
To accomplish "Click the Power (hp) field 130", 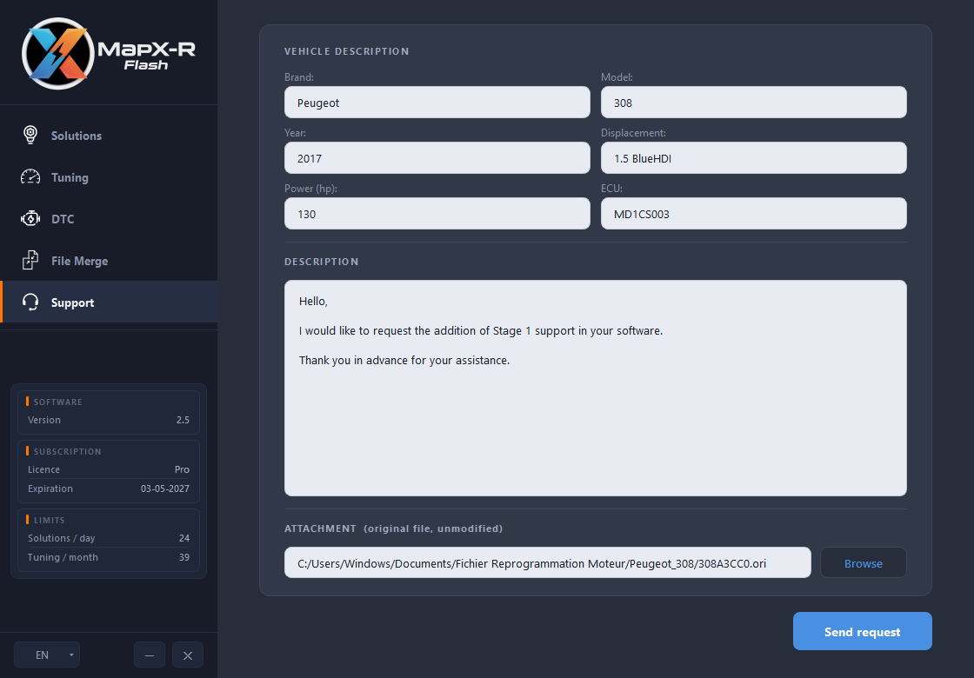I will [437, 214].
